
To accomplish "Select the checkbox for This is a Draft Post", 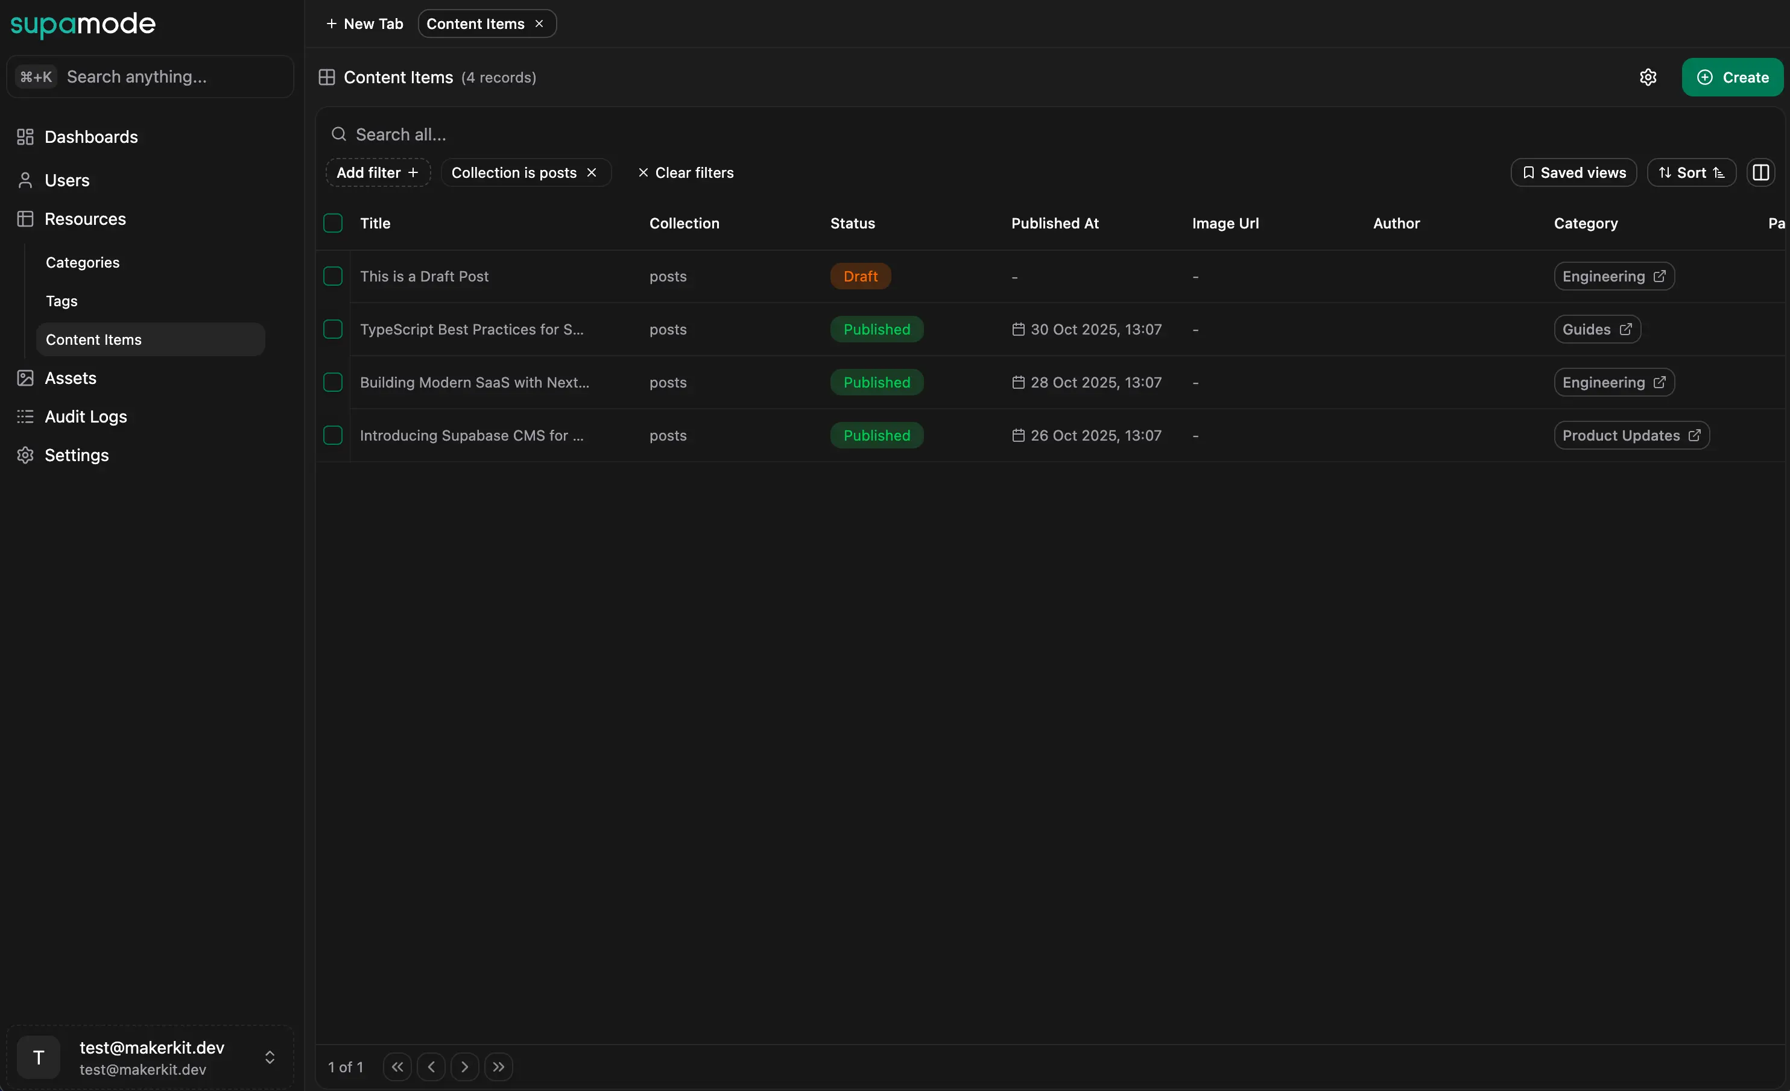I will 333,276.
